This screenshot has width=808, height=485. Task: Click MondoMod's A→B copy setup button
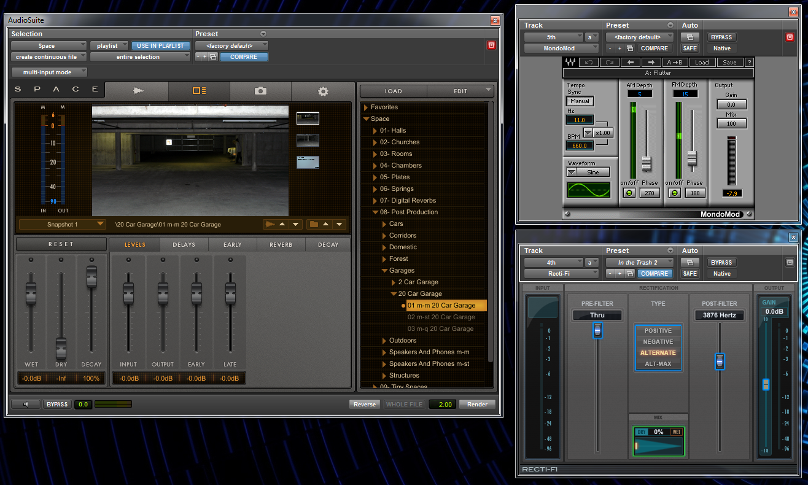pos(675,62)
